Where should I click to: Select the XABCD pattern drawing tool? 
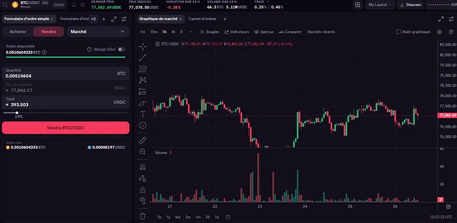143,80
